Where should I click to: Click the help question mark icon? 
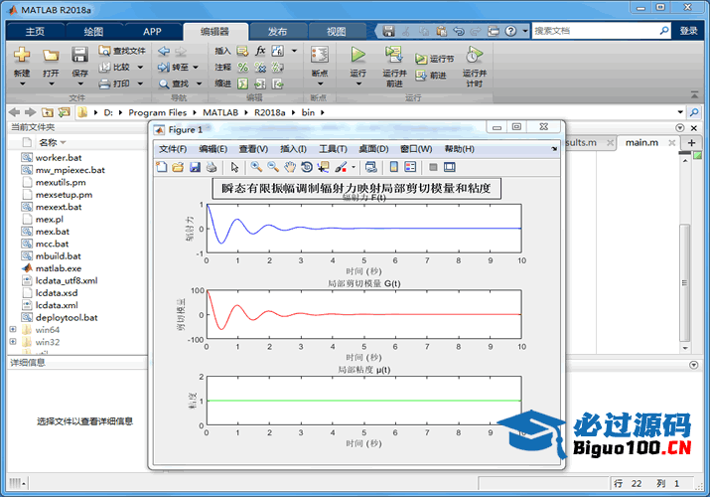[510, 31]
